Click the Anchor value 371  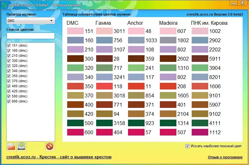(x=150, y=105)
